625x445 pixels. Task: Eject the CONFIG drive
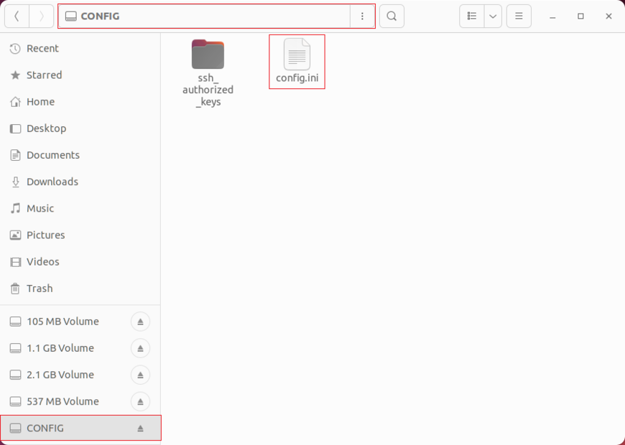tap(141, 428)
